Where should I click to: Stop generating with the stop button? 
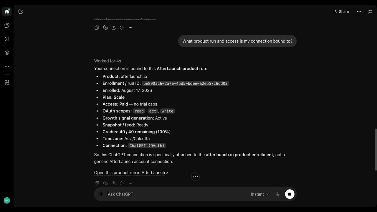click(290, 194)
